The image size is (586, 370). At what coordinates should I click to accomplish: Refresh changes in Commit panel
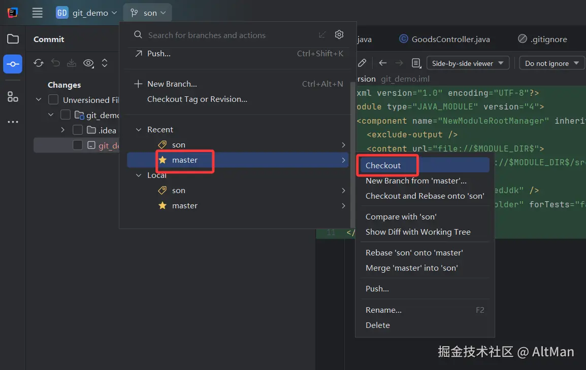(39, 63)
